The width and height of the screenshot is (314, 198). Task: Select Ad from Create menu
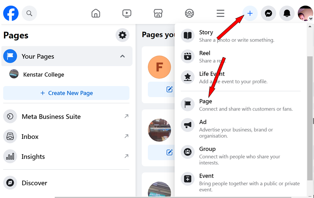tap(240, 129)
